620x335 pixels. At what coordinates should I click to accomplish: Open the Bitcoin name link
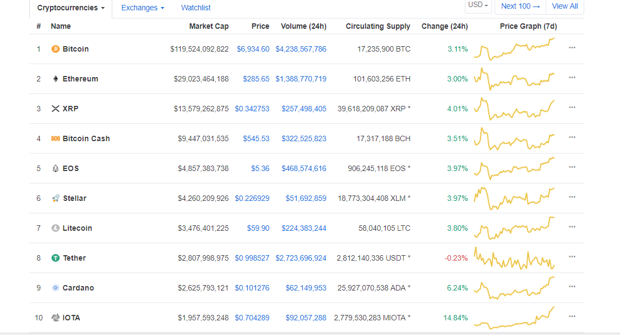coord(75,49)
